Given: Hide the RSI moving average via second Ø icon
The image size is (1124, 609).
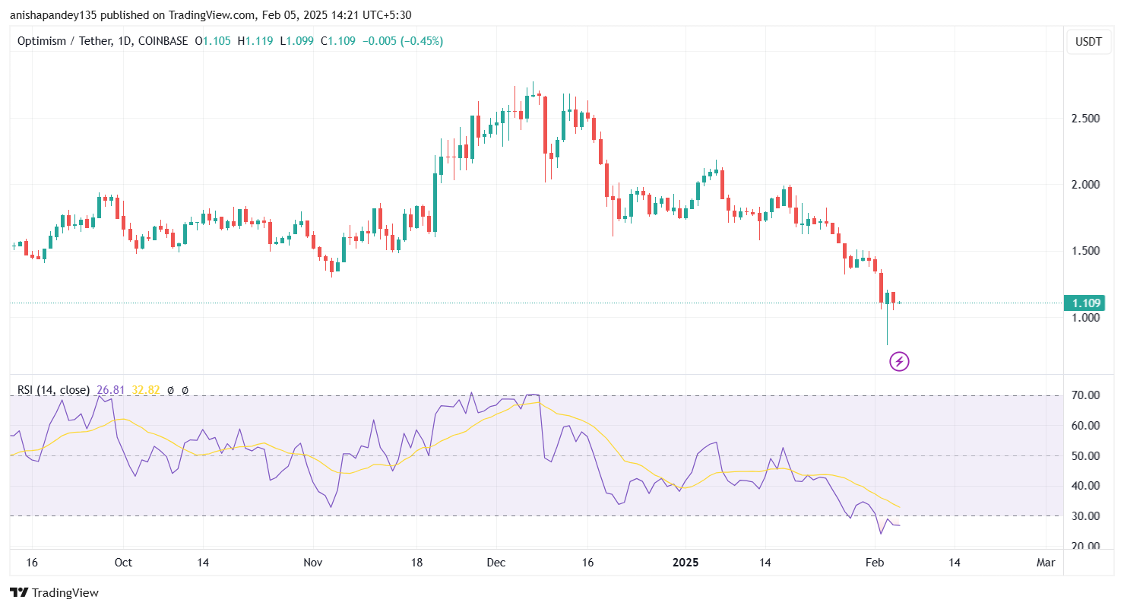Looking at the screenshot, I should click(185, 389).
